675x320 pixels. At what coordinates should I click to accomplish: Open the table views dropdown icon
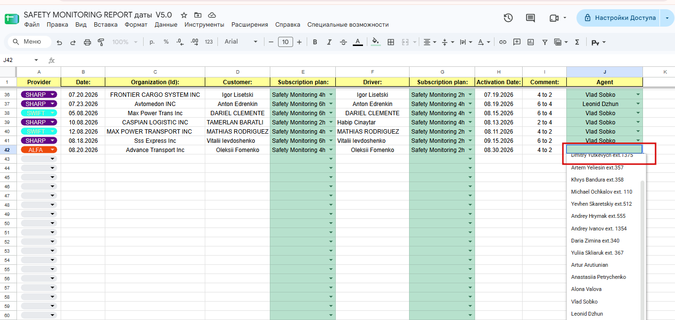(561, 42)
